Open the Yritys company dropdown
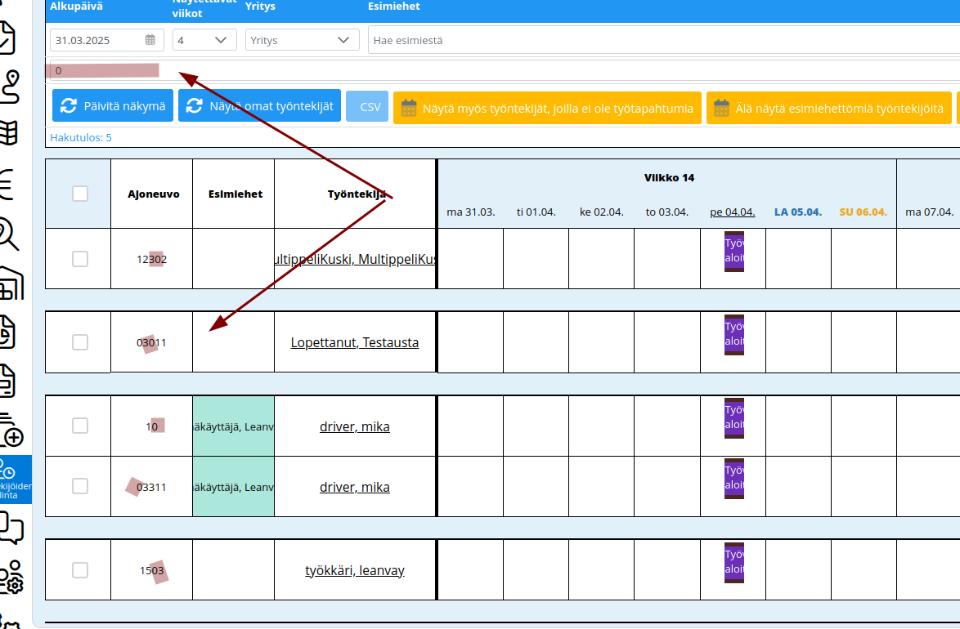Screen dimensions: 960x629 click(x=302, y=40)
